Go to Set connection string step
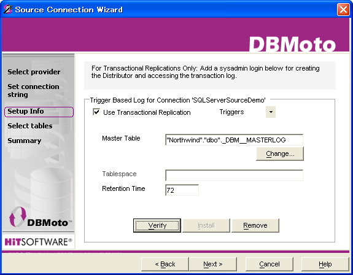This screenshot has height=275, width=353. pyautogui.click(x=33, y=90)
